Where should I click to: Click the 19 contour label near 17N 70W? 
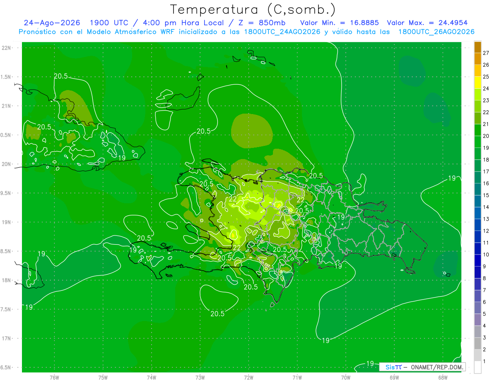click(x=326, y=340)
